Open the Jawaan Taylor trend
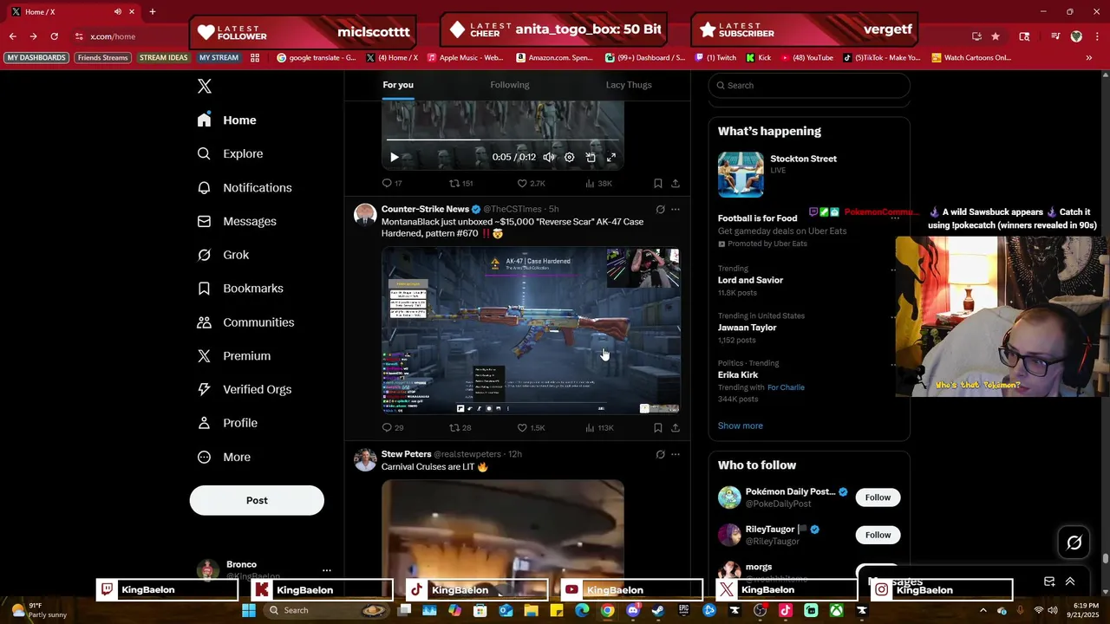Screen dimensions: 1110x624 pyautogui.click(x=747, y=328)
